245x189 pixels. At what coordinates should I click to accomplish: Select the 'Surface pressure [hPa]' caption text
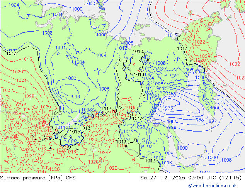tap(32, 178)
